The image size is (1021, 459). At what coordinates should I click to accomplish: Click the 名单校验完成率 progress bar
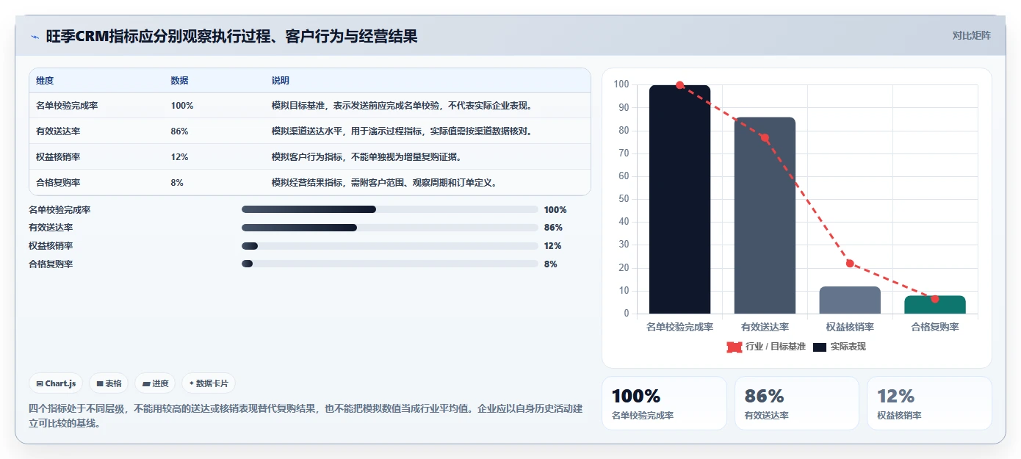pos(390,209)
